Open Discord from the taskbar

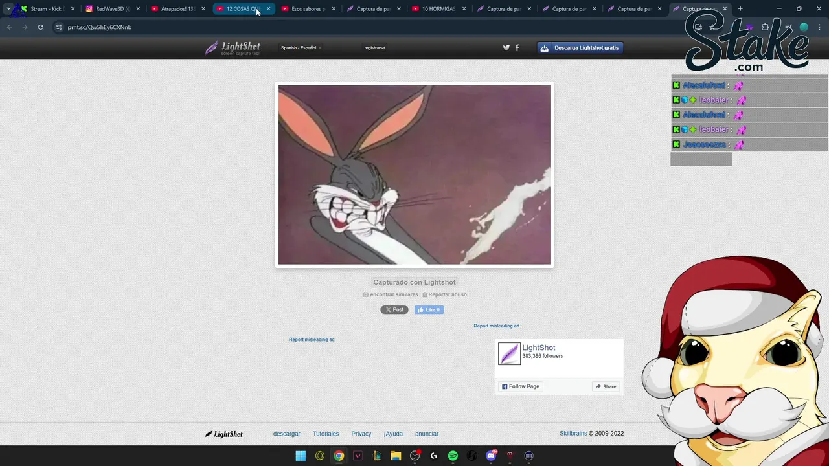point(491,456)
